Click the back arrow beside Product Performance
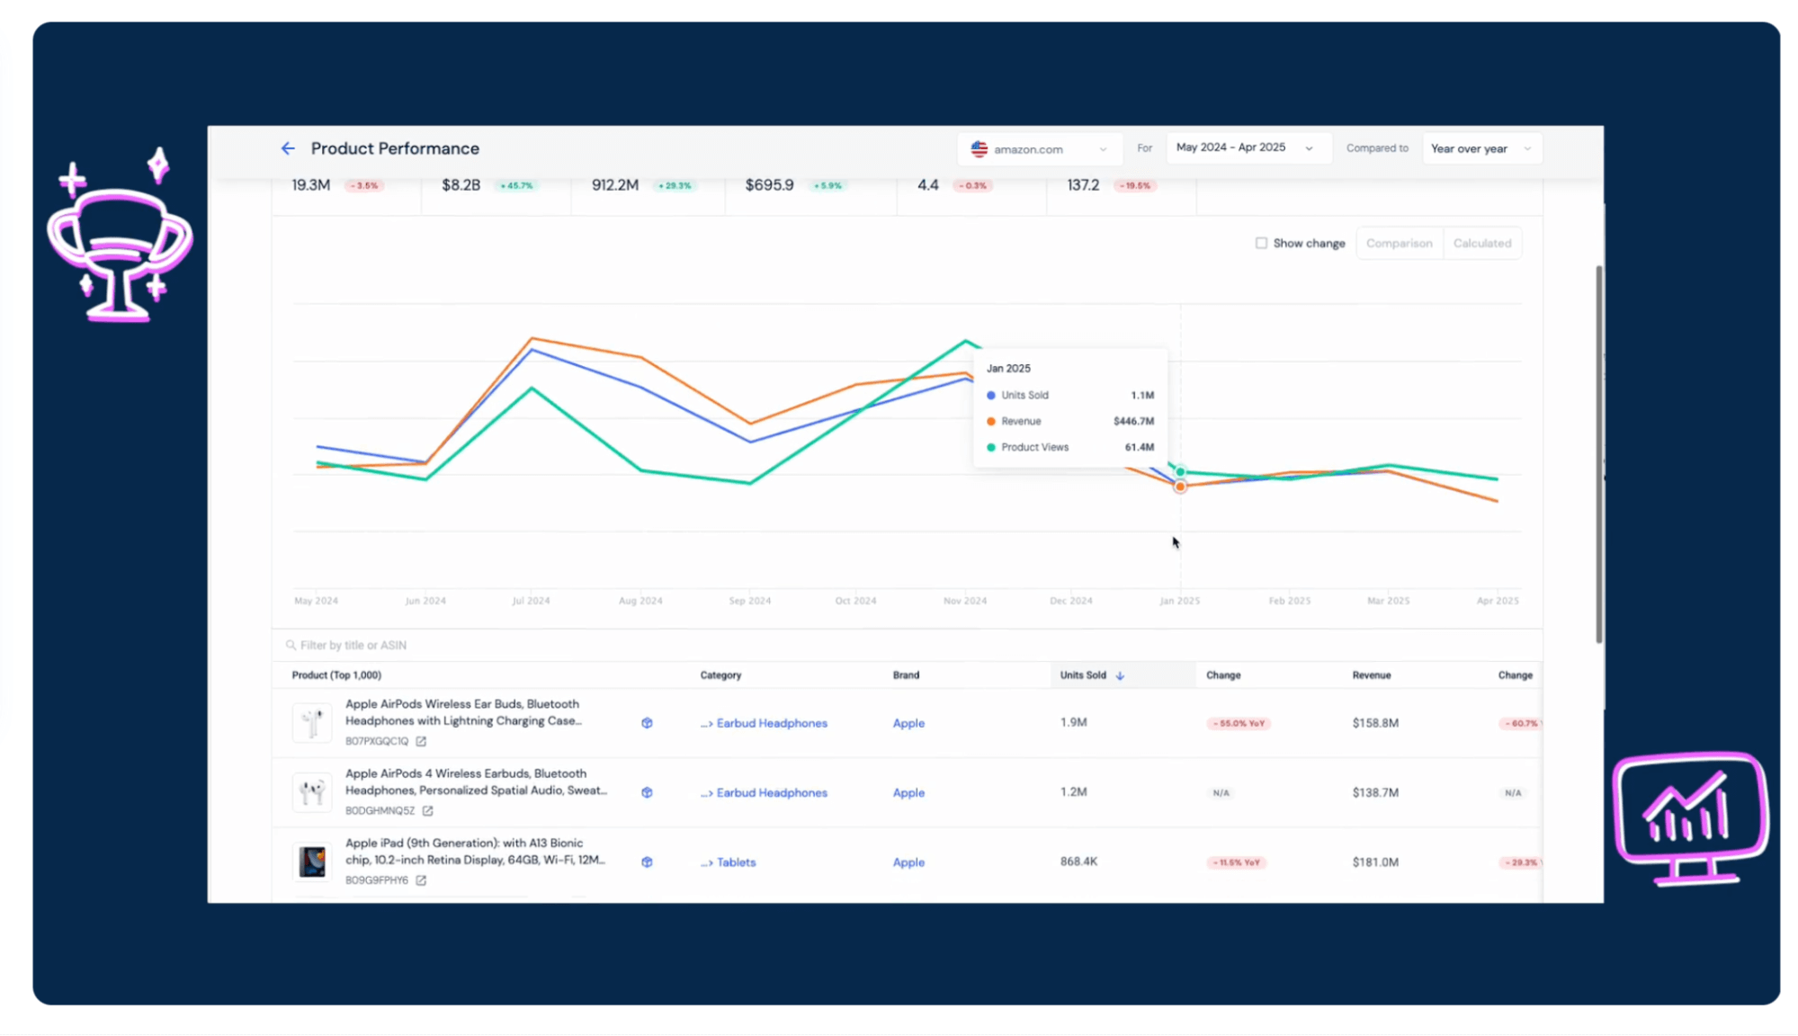Screen dimensions: 1798x1036 tap(288, 148)
